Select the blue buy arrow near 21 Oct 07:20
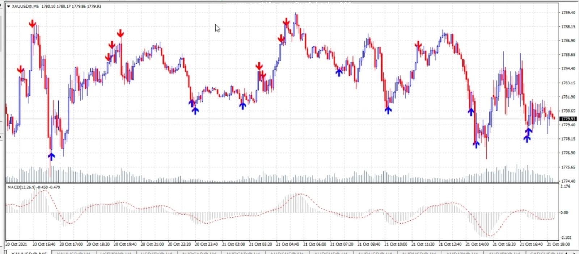 (339, 72)
